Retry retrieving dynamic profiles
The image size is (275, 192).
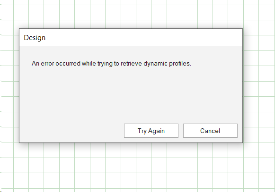pos(151,131)
